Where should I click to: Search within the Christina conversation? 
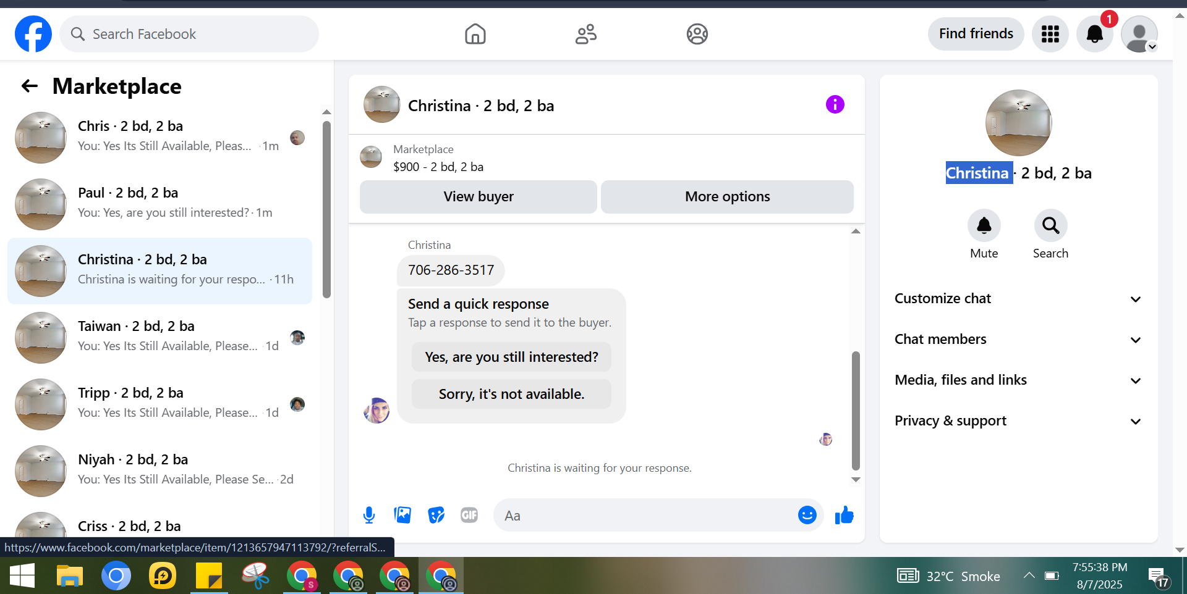coord(1051,226)
